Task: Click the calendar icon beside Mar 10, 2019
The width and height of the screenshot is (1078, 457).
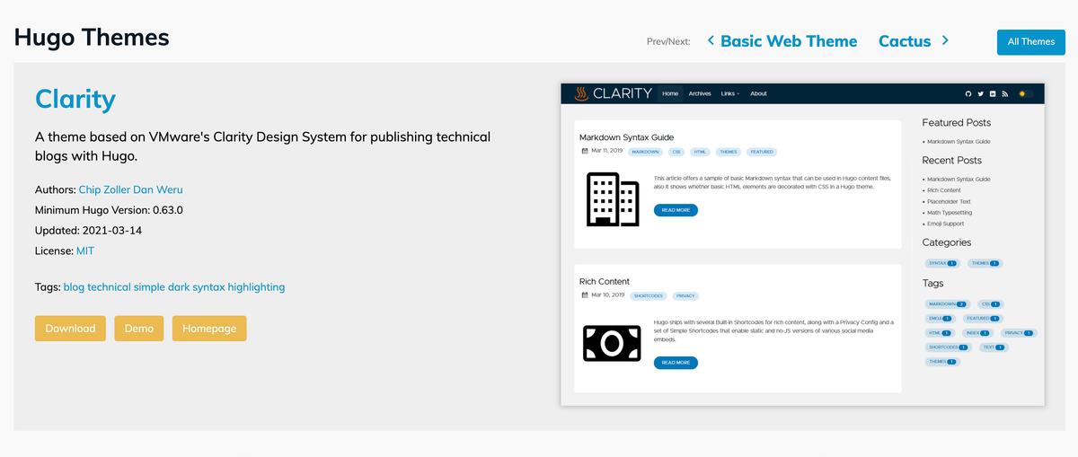Action: tap(585, 295)
